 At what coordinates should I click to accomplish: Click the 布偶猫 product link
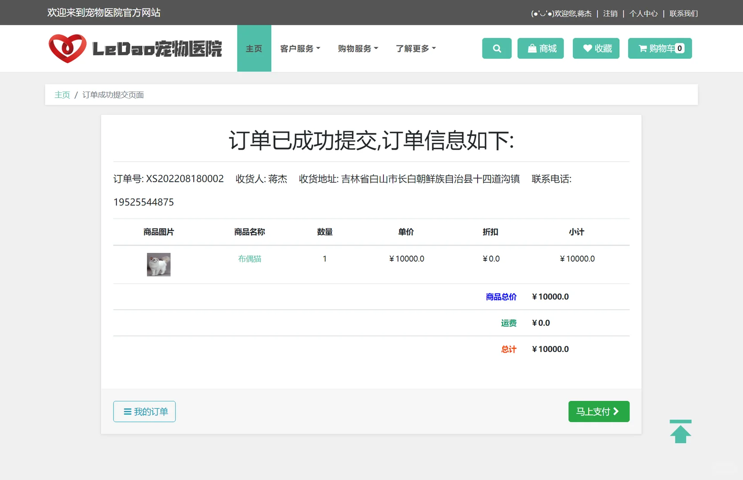coord(250,258)
